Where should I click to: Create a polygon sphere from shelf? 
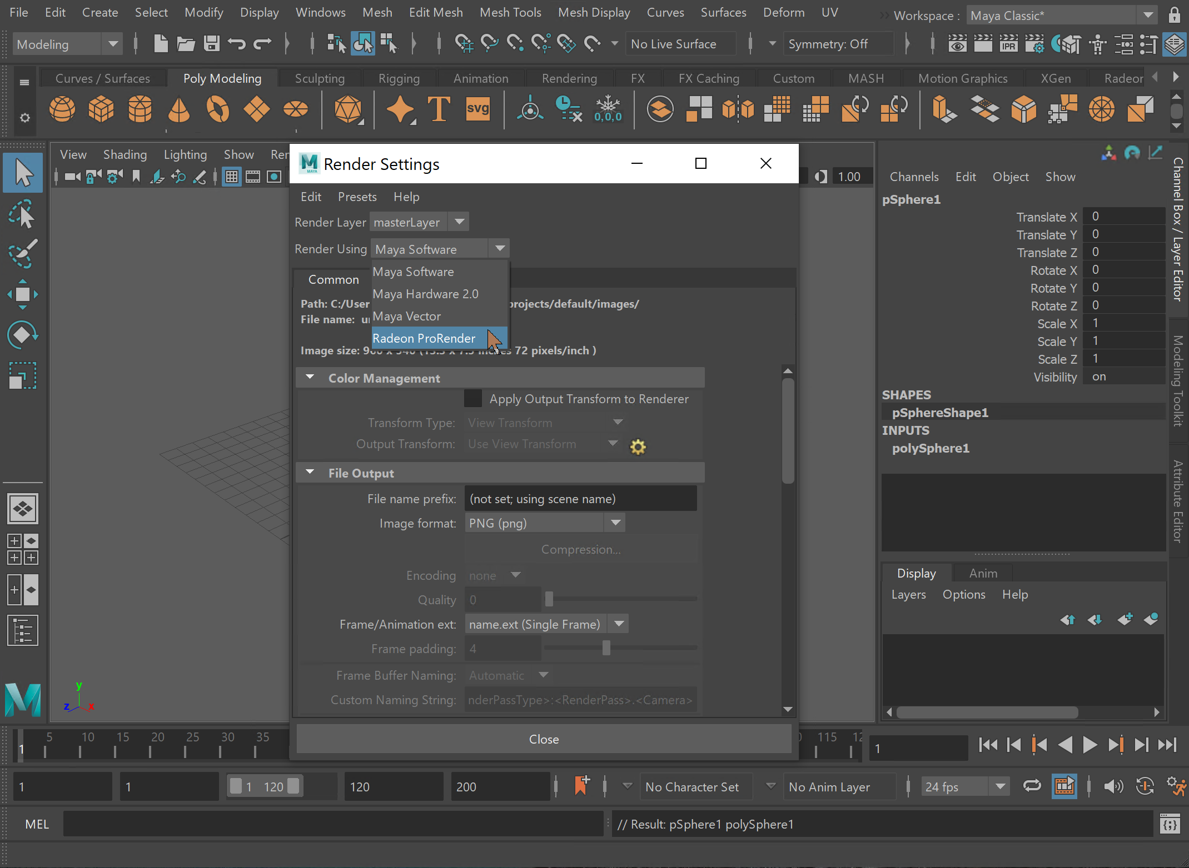click(62, 109)
